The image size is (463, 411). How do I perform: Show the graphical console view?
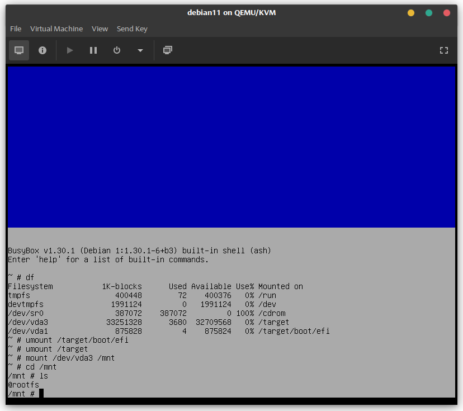[19, 50]
